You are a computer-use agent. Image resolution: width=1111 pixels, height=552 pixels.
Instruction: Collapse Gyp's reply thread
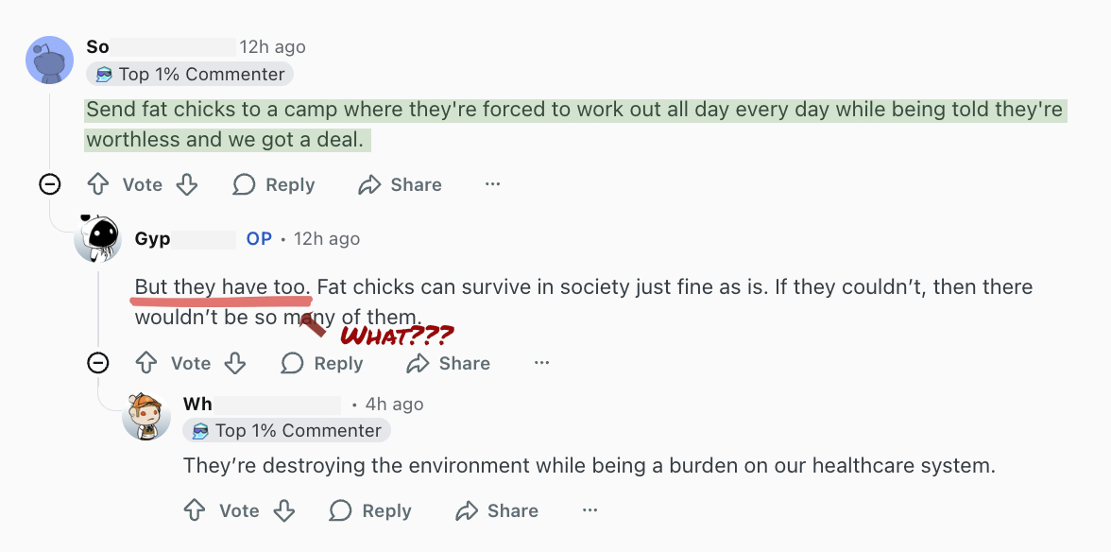click(98, 363)
